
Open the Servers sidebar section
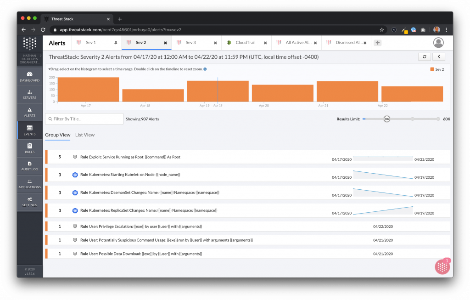pos(29,95)
